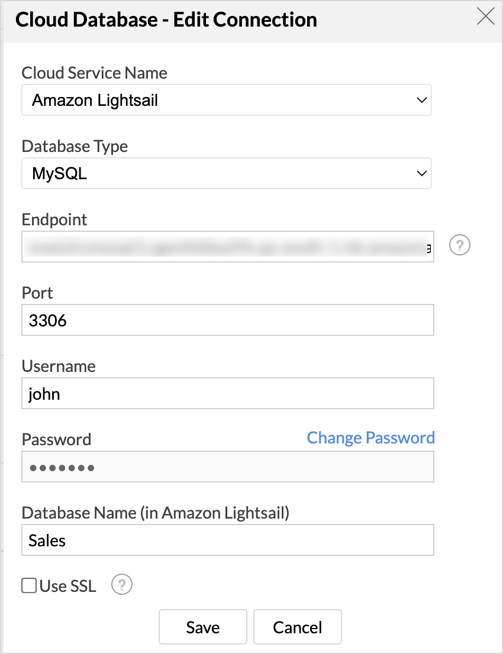Close the Edit Connection dialog
The image size is (503, 654).
coord(486,17)
